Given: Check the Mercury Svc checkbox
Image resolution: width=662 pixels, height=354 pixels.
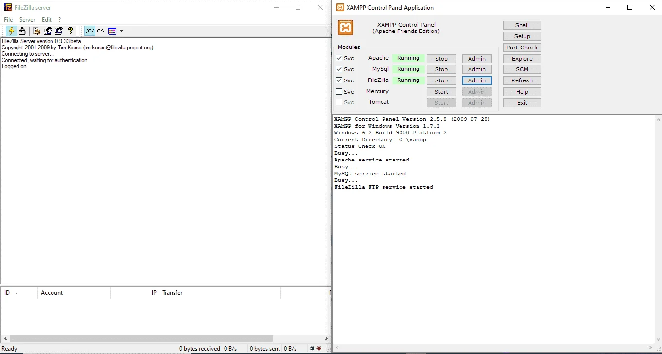Looking at the screenshot, I should [x=339, y=92].
